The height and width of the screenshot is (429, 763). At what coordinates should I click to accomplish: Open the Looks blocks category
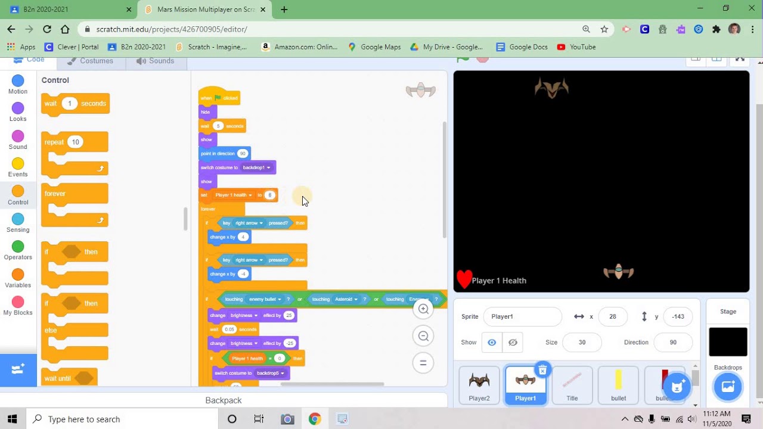[18, 112]
